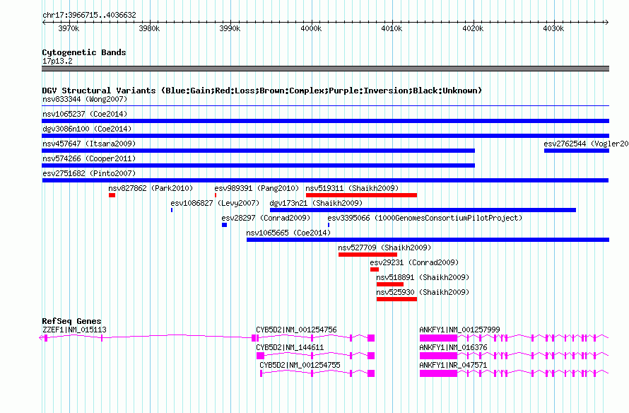Screen dimensions: 629x413
Task: Open transcript CYB5D2|NM_001254755
Action: (300, 365)
